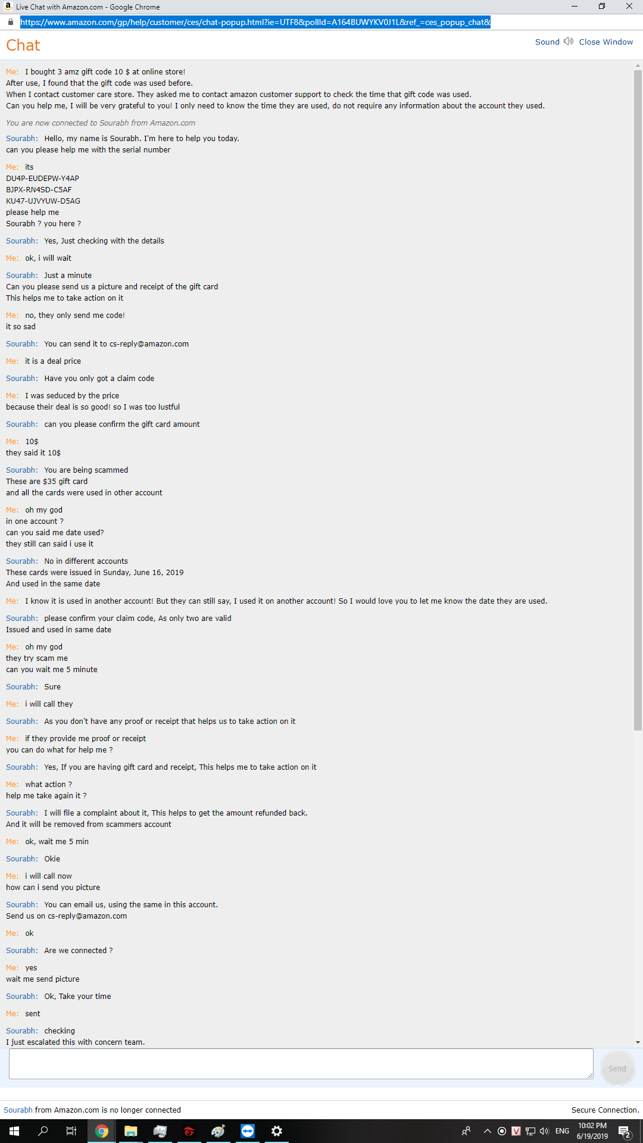
Task: Select the URL in the address bar
Action: 255,22
